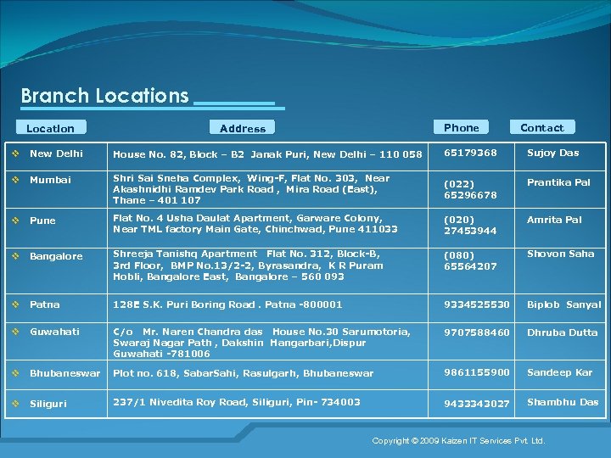611x458 pixels.
Task: Click contact name Dhruba Dutta
Action: coord(562,332)
